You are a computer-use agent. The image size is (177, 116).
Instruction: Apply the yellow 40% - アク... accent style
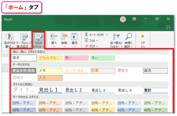tap(103, 110)
